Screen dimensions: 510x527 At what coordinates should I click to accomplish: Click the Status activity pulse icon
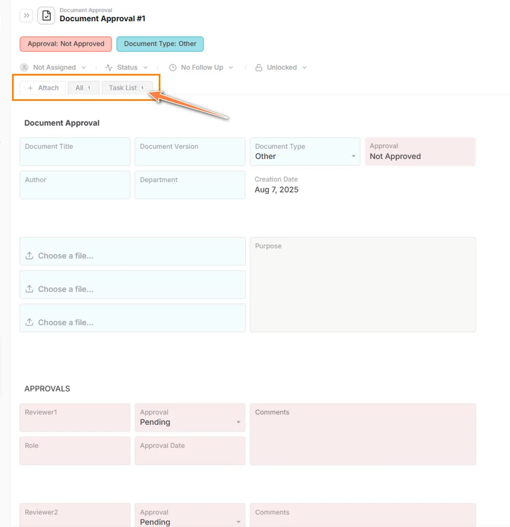pyautogui.click(x=109, y=67)
